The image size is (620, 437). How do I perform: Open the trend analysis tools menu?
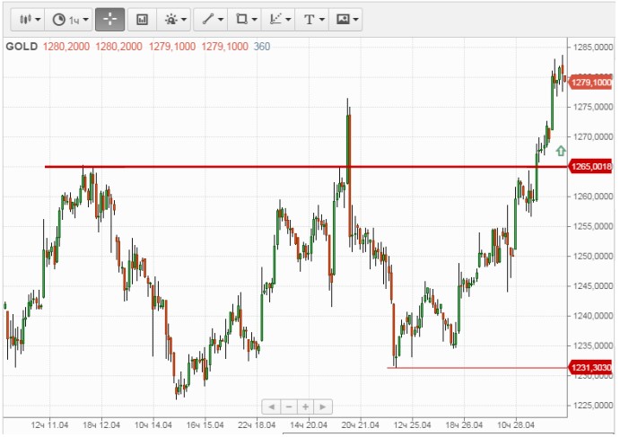coord(279,20)
